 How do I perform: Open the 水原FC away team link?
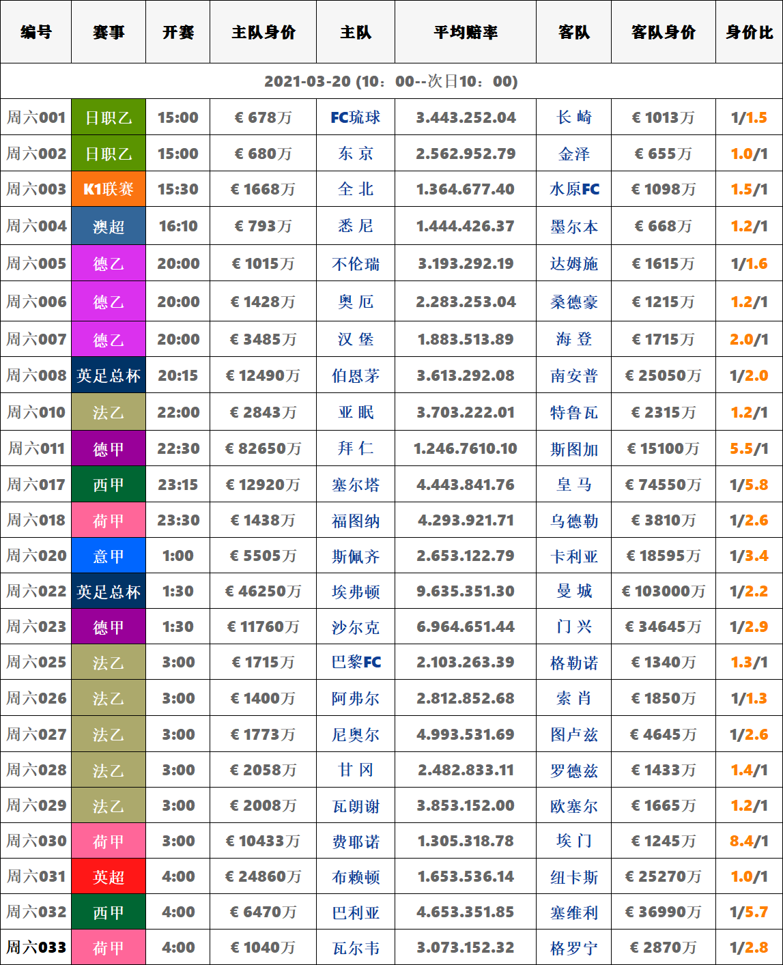[x=574, y=189]
